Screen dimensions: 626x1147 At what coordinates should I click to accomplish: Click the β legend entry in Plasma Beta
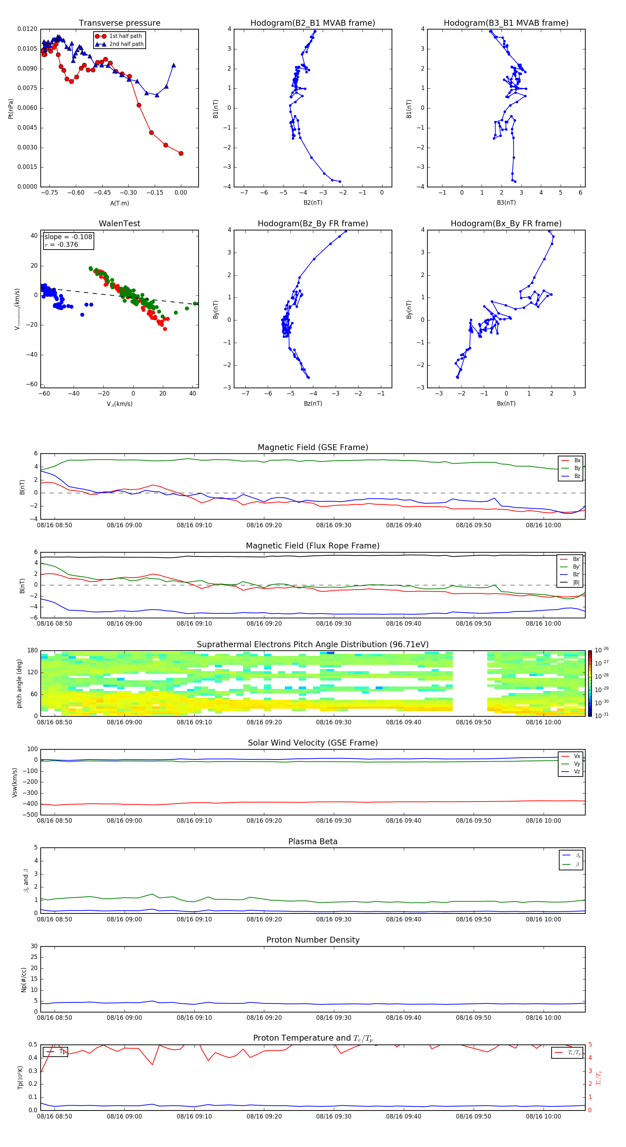pyautogui.click(x=571, y=864)
